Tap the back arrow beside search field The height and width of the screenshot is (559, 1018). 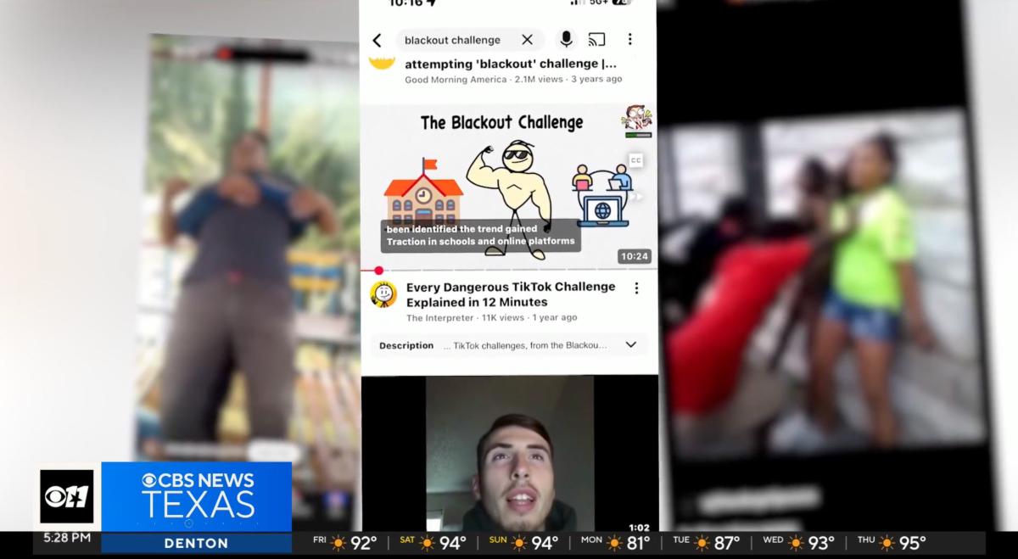pos(378,40)
